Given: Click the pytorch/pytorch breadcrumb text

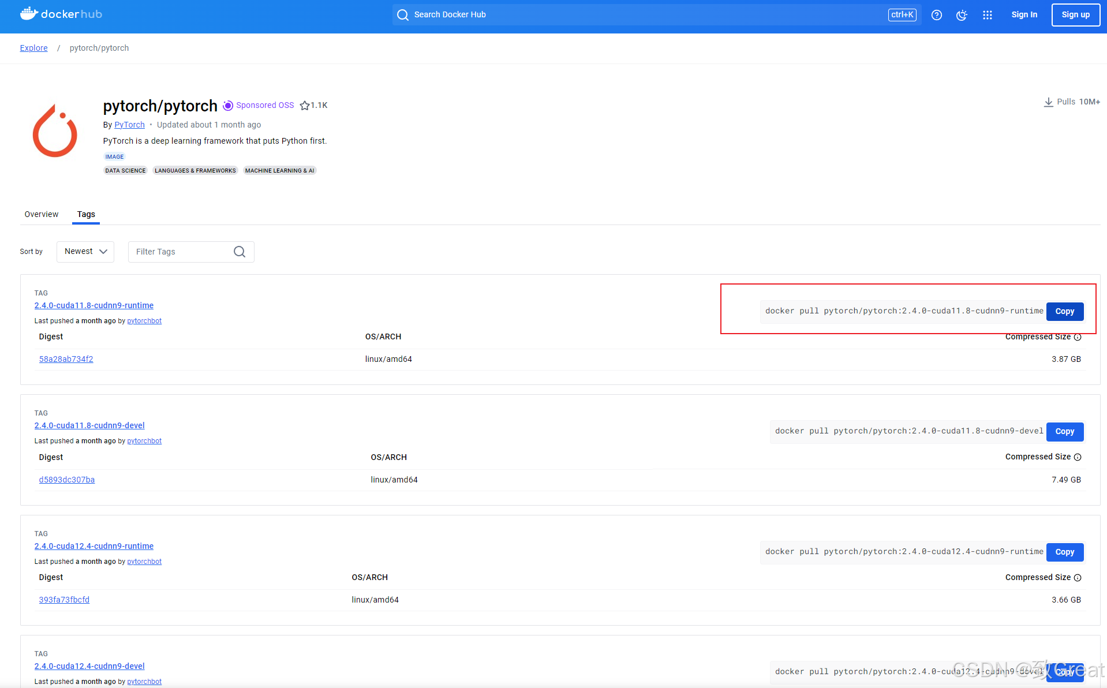Looking at the screenshot, I should 99,48.
